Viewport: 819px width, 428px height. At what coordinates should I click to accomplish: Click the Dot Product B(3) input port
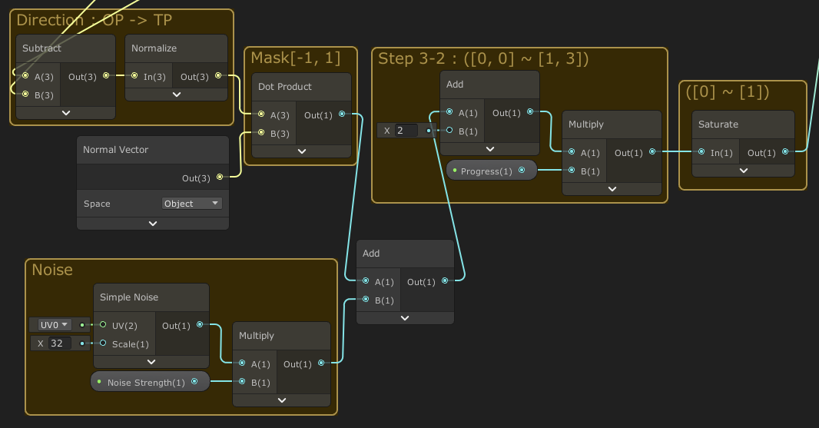click(261, 133)
